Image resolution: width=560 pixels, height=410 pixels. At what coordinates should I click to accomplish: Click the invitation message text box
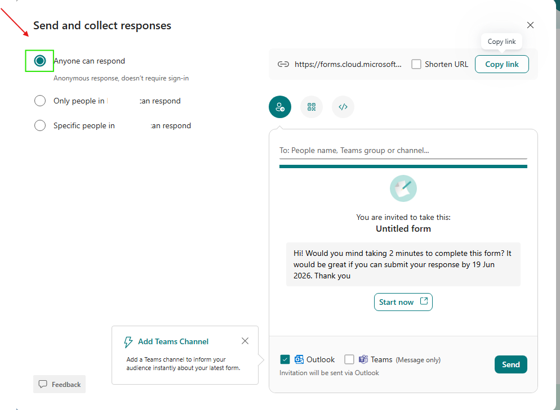click(403, 264)
